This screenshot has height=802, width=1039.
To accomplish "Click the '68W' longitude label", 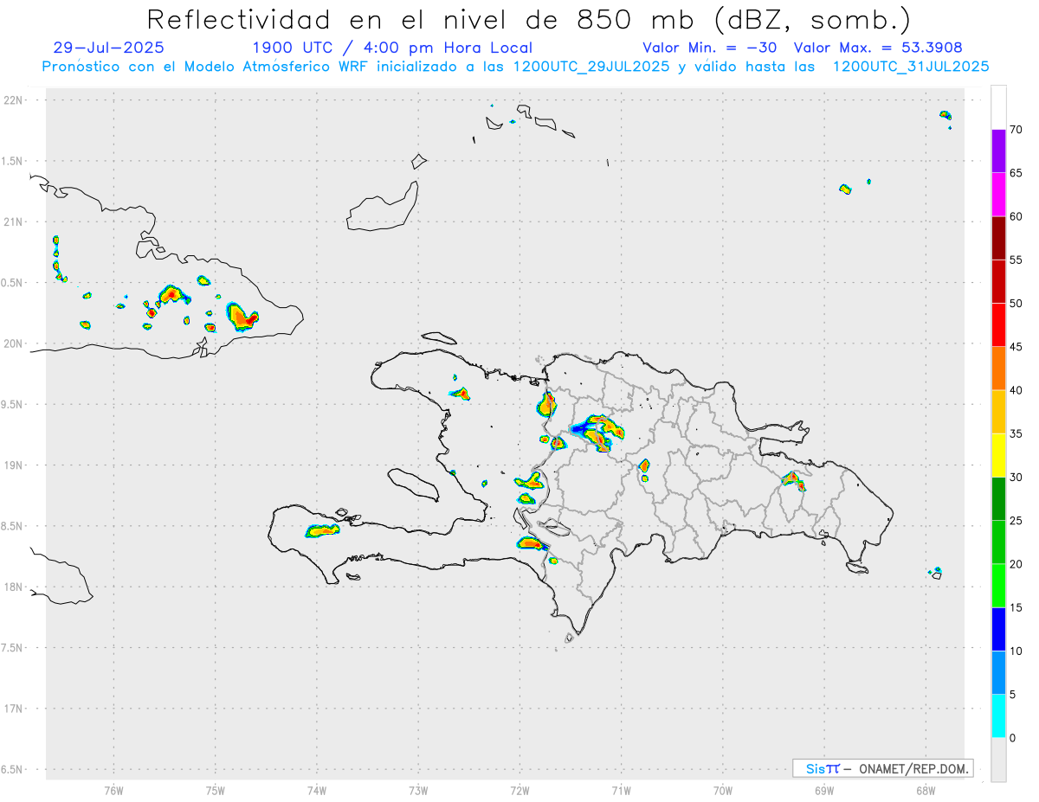I will 926,791.
